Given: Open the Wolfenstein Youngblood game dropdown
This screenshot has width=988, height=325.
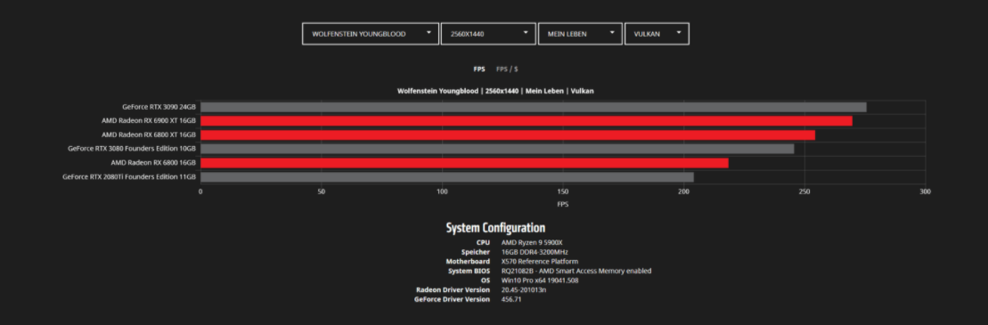Looking at the screenshot, I should click(371, 34).
